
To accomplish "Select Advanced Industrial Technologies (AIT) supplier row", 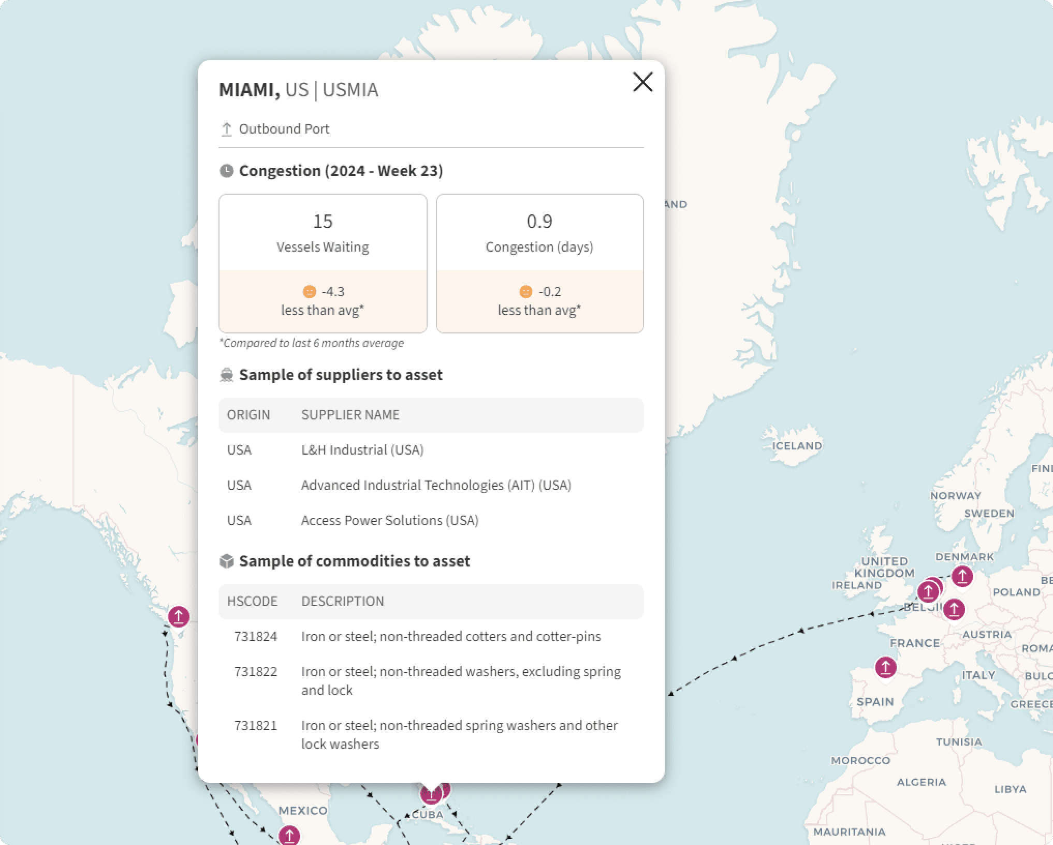I will pyautogui.click(x=436, y=485).
